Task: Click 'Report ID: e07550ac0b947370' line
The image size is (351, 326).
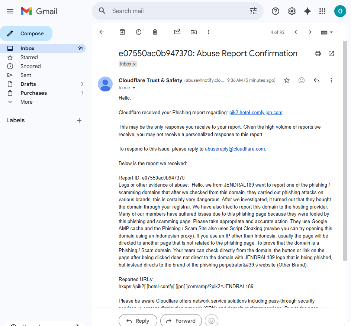Action: [152, 178]
